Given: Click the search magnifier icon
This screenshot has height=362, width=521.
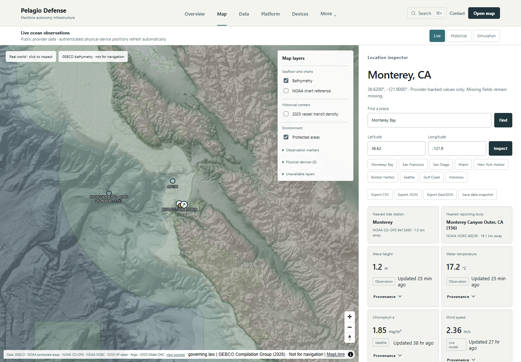Looking at the screenshot, I should point(413,13).
